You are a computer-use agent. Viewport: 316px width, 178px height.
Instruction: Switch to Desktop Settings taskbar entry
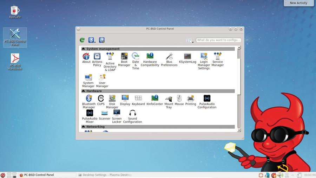[105, 175]
